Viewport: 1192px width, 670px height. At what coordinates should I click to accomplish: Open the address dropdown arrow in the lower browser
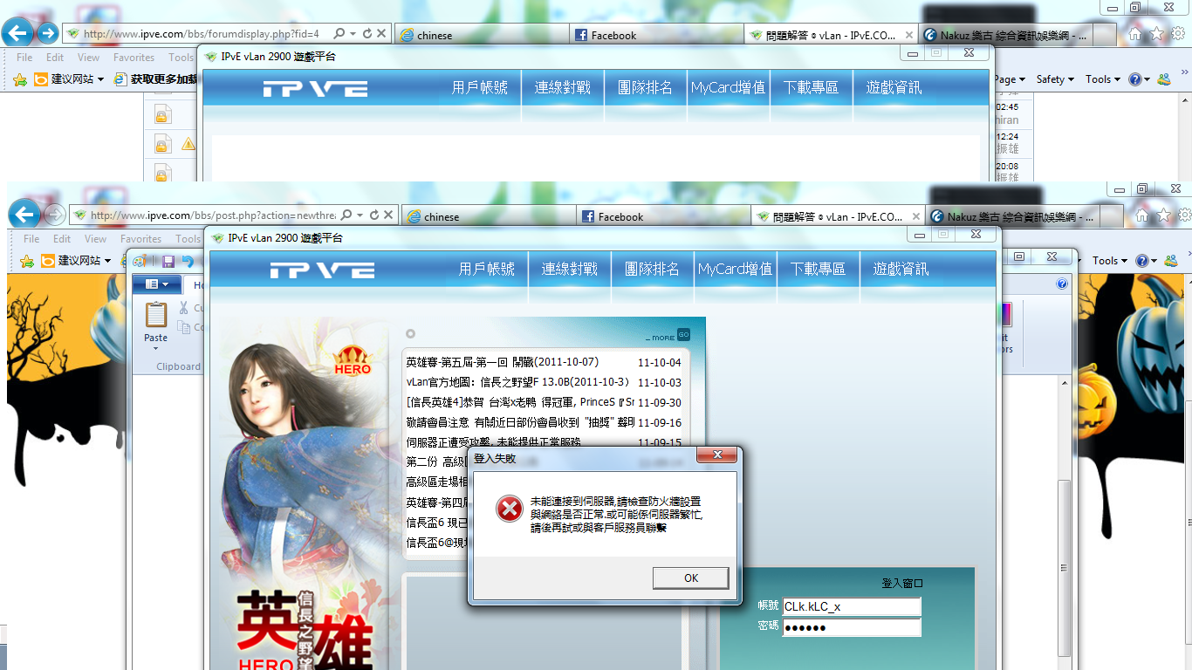360,215
